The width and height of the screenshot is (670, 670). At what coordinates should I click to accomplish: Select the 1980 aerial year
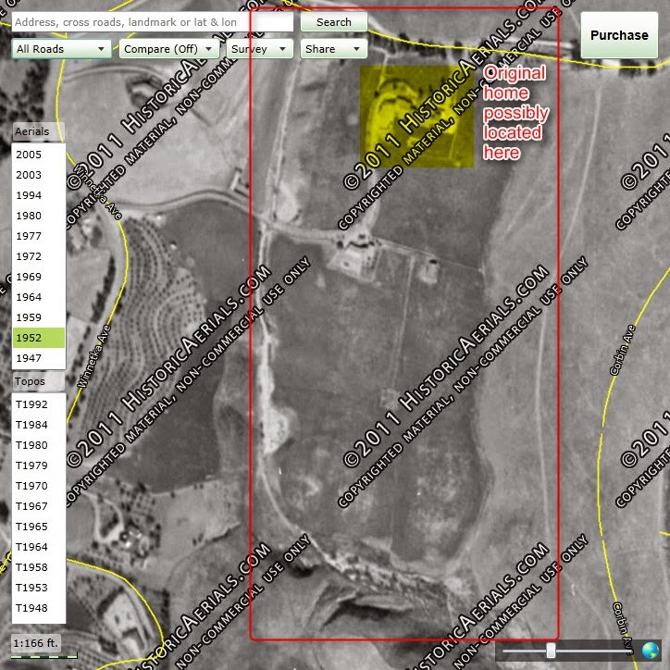point(39,216)
